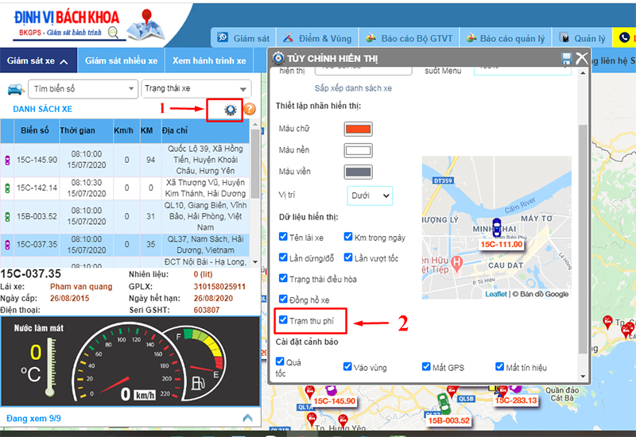Image resolution: width=636 pixels, height=437 pixels.
Task: Open the Vị trí Dưới dropdown
Action: [370, 195]
